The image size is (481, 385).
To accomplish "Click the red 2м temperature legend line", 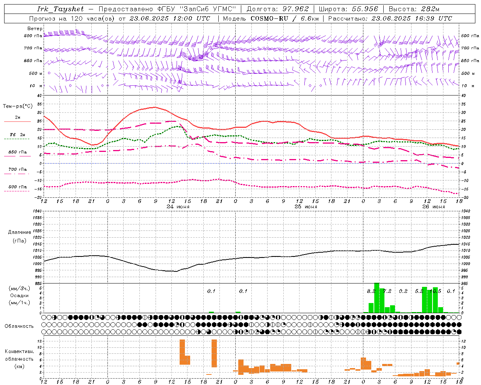I will click(17, 121).
